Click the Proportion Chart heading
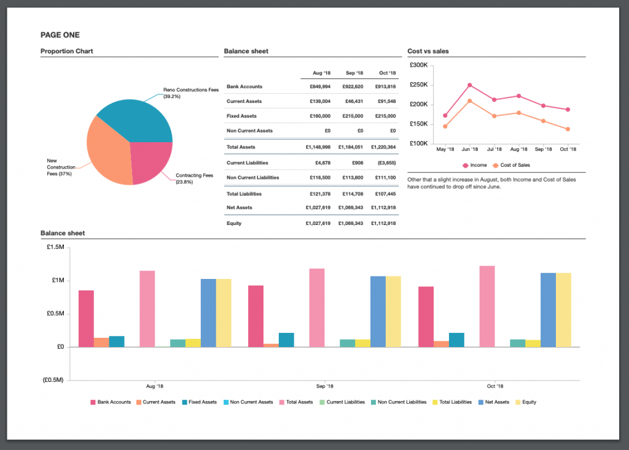The height and width of the screenshot is (450, 629). pos(67,51)
